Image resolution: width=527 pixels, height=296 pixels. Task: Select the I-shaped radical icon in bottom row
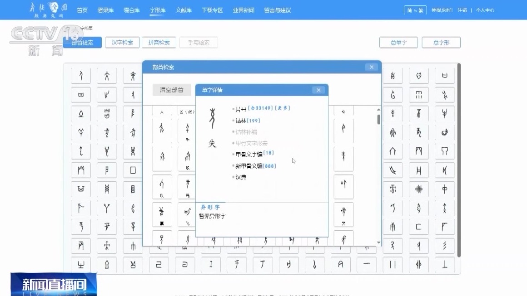[211, 264]
